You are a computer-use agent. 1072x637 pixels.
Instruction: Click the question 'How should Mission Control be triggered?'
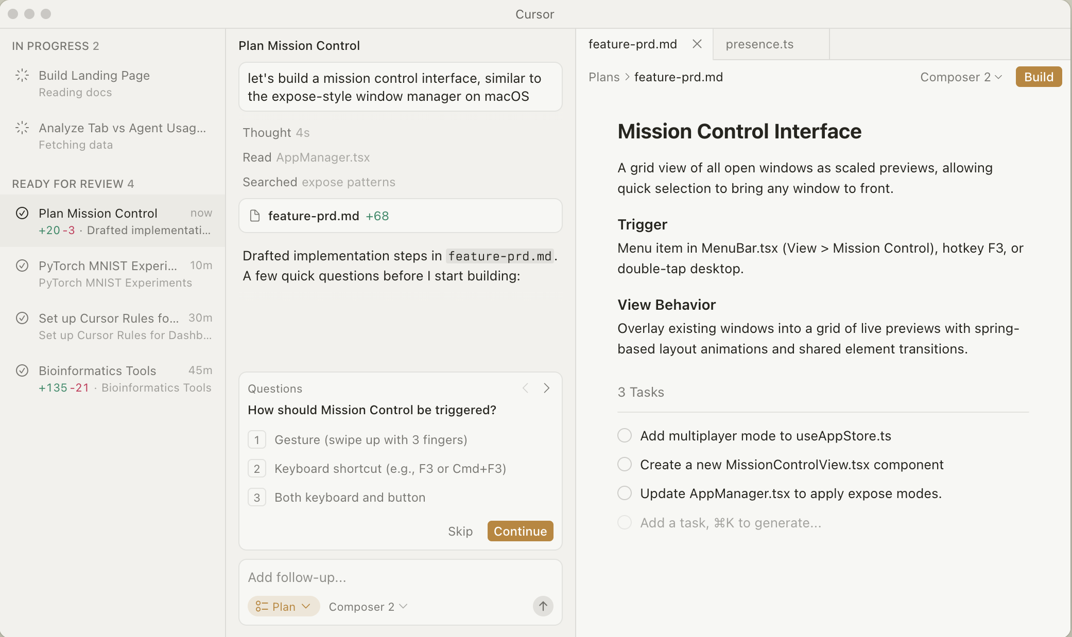click(372, 410)
